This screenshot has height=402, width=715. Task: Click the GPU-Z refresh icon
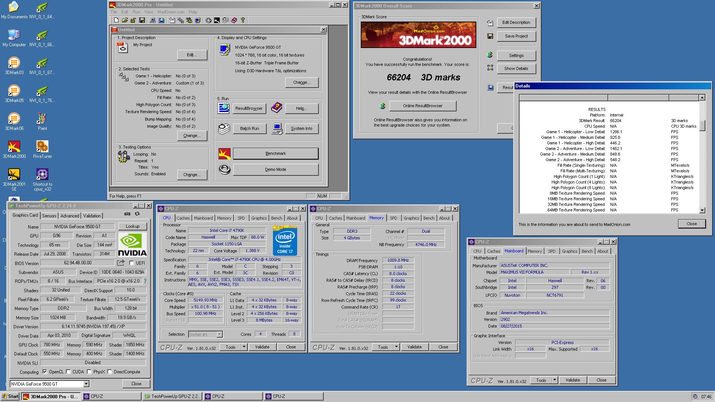[137, 214]
